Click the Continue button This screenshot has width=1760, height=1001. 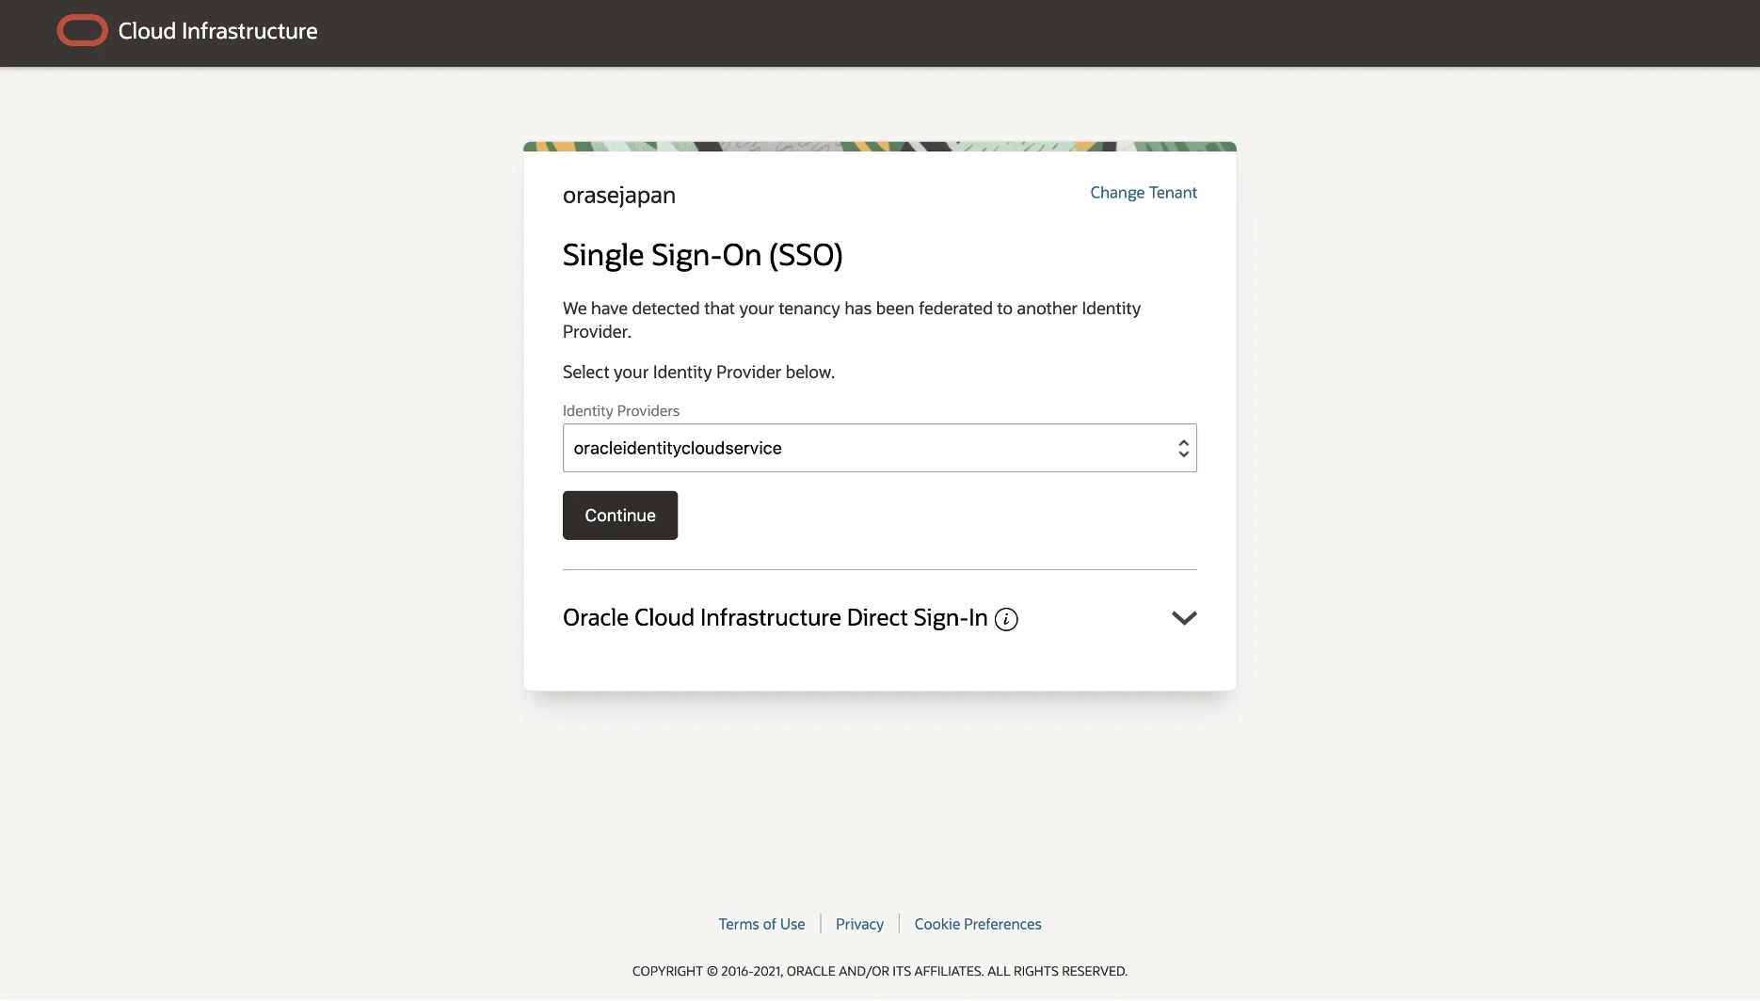click(620, 516)
